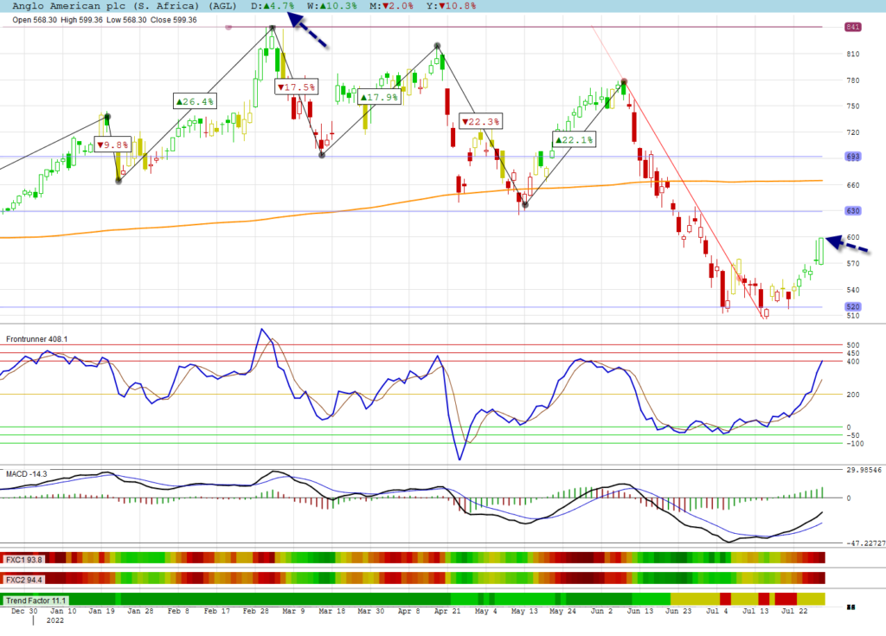The image size is (886, 636).
Task: Click the 200 Frontrunner scale label
Action: click(x=852, y=395)
